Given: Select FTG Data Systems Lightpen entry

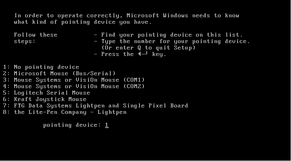Looking at the screenshot, I should click(95, 106).
